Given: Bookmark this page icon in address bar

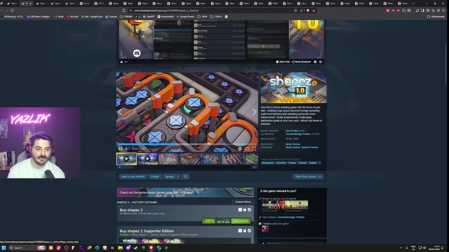Looking at the screenshot, I should tap(124, 10).
